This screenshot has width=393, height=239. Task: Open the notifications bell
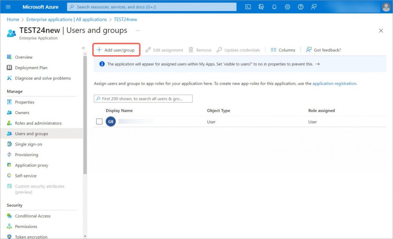pyautogui.click(x=274, y=7)
